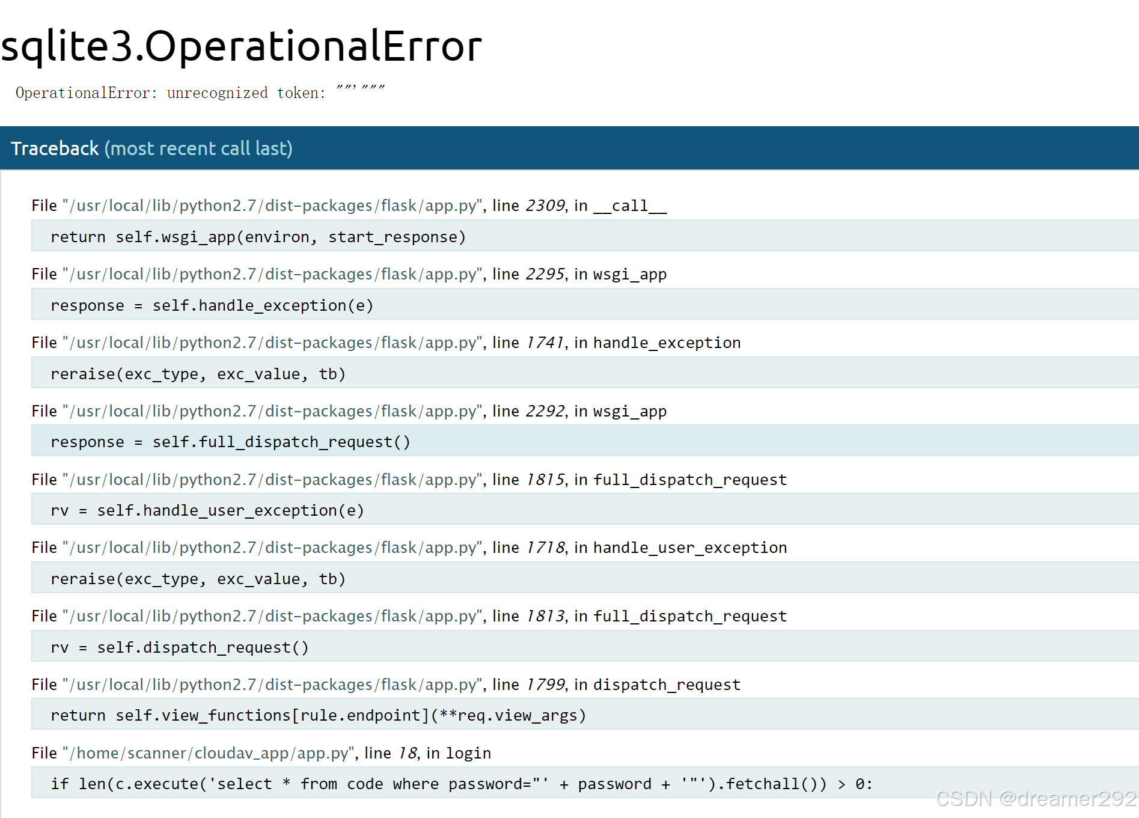Select the frame at line 1718 in handle_user_exception
The height and width of the screenshot is (818, 1139).
tap(409, 548)
